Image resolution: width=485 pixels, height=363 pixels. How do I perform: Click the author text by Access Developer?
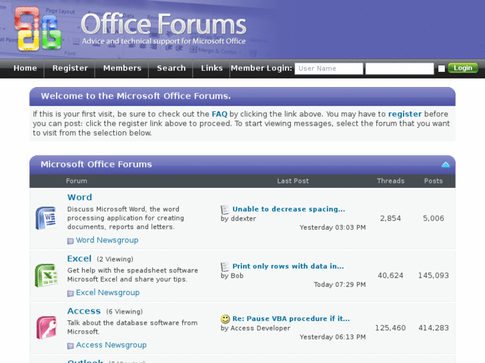[256, 328]
